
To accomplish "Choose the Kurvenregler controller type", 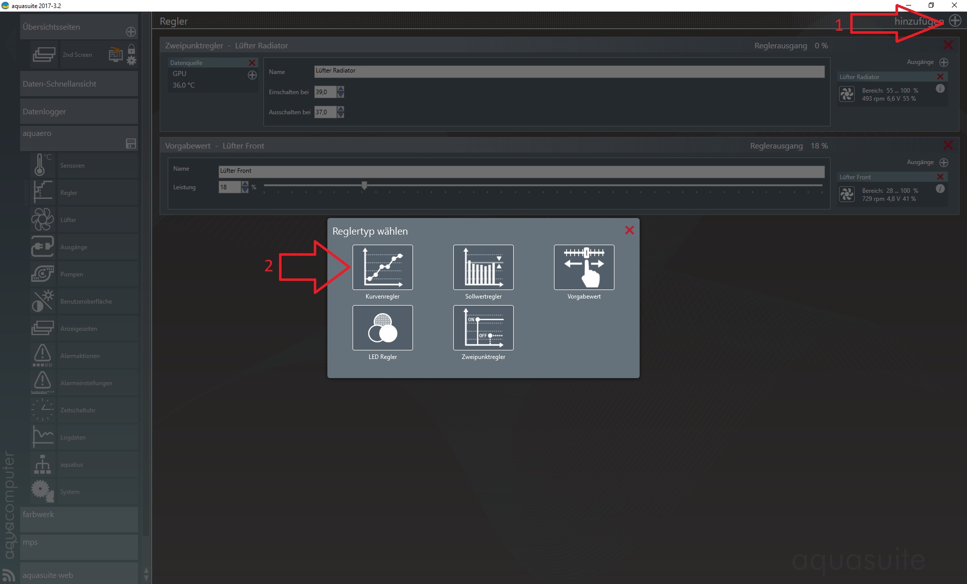I will [x=382, y=267].
